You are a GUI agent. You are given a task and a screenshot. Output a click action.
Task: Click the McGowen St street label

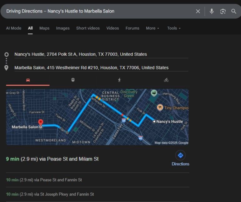[x=87, y=126]
